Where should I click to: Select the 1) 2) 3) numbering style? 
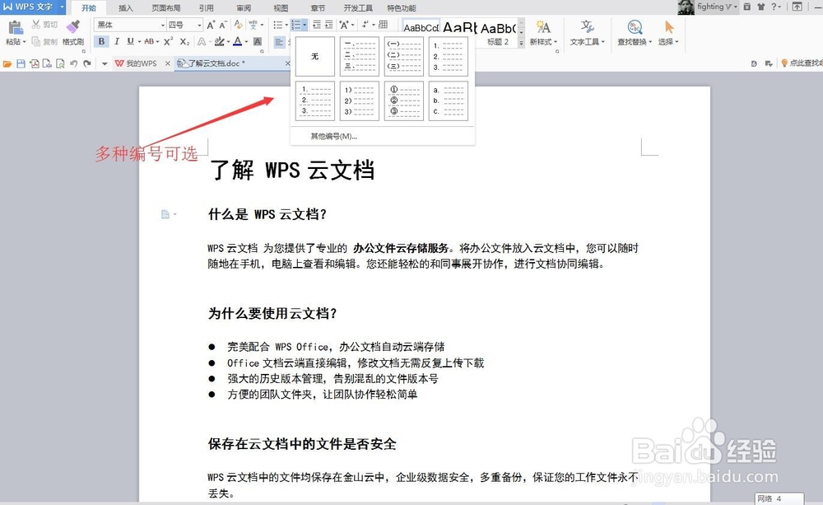tap(359, 101)
